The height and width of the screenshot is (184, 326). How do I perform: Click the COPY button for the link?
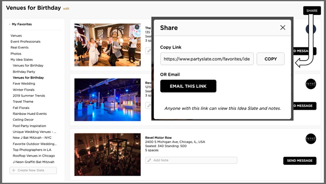tap(270, 59)
